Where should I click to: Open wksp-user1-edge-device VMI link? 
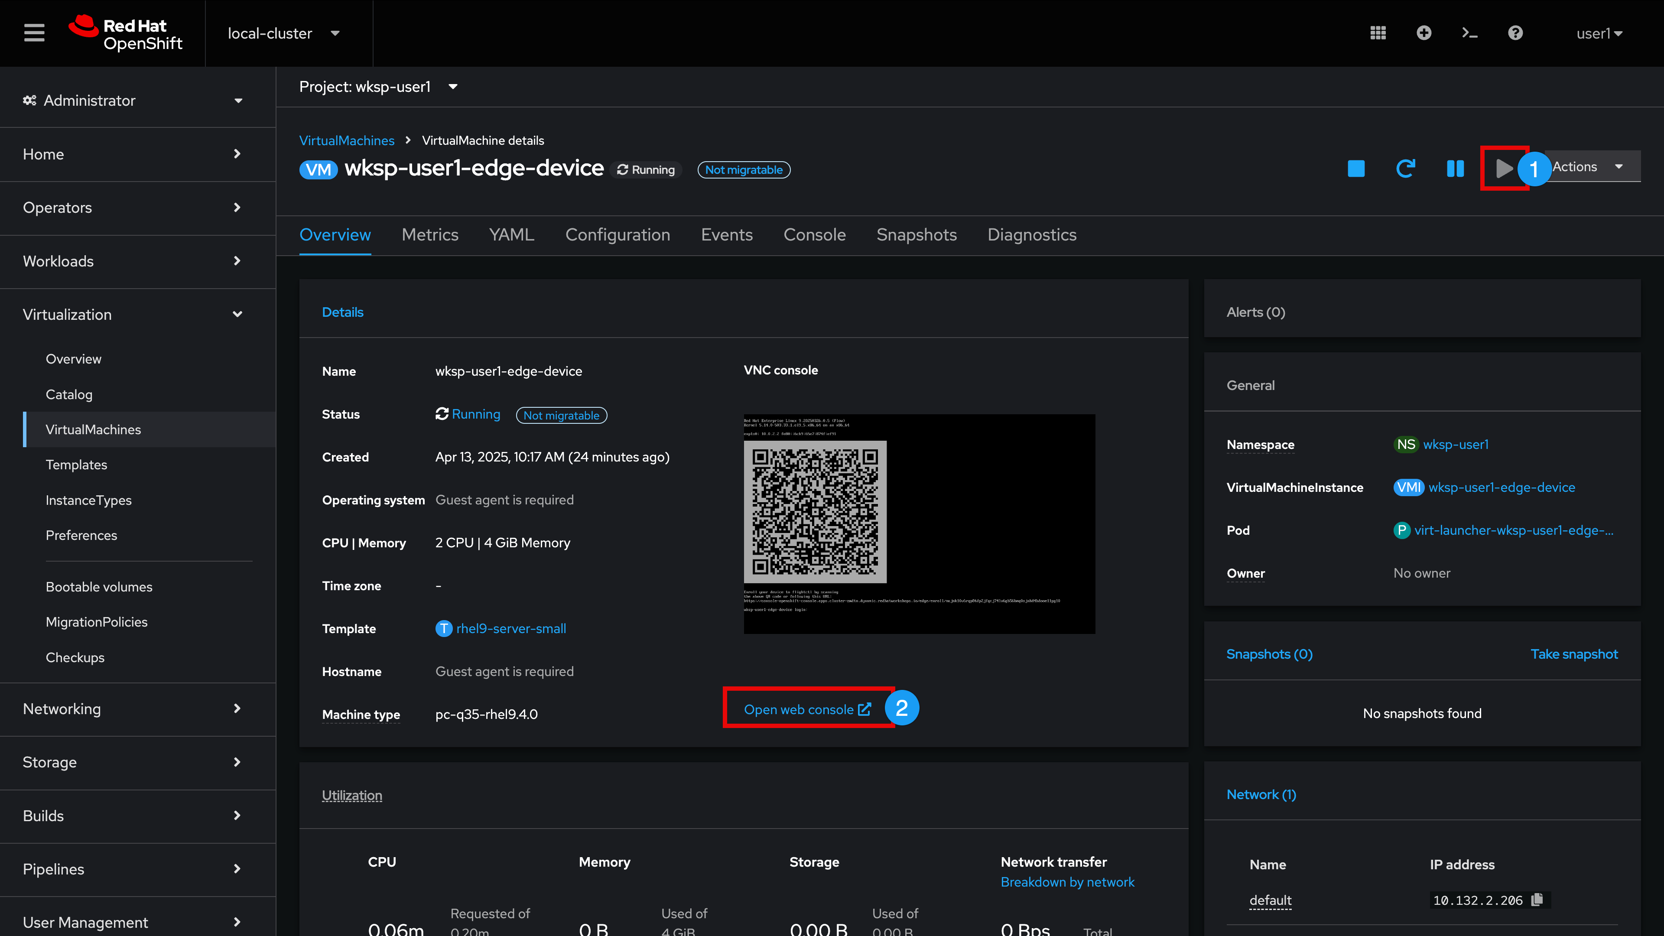[x=1501, y=487]
